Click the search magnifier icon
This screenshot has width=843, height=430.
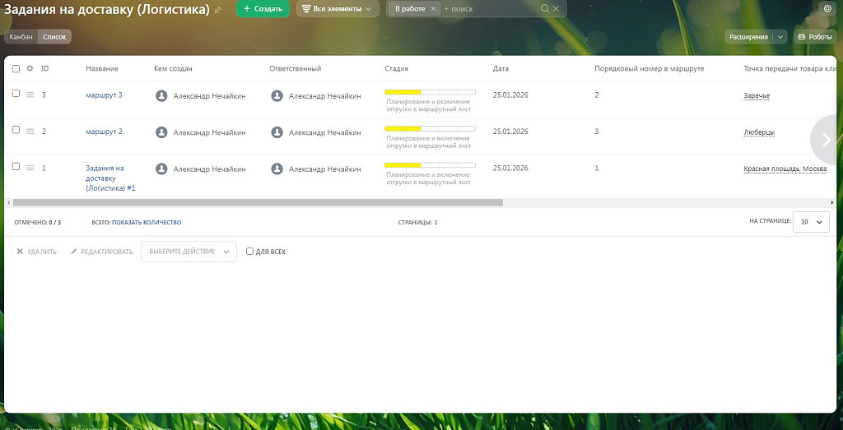point(545,9)
